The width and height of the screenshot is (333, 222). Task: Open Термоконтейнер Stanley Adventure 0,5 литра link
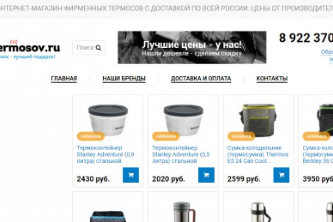point(181,154)
